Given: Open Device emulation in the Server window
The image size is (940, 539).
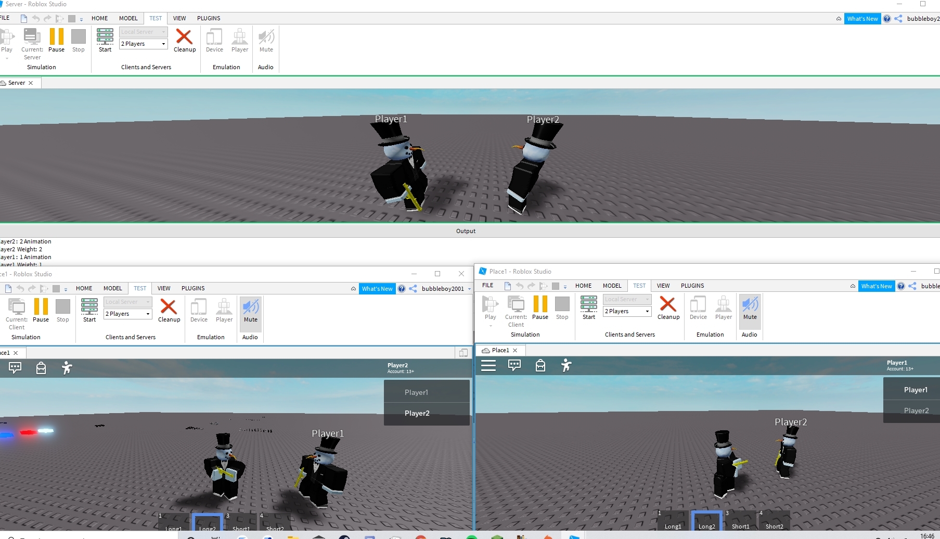Looking at the screenshot, I should 214,40.
